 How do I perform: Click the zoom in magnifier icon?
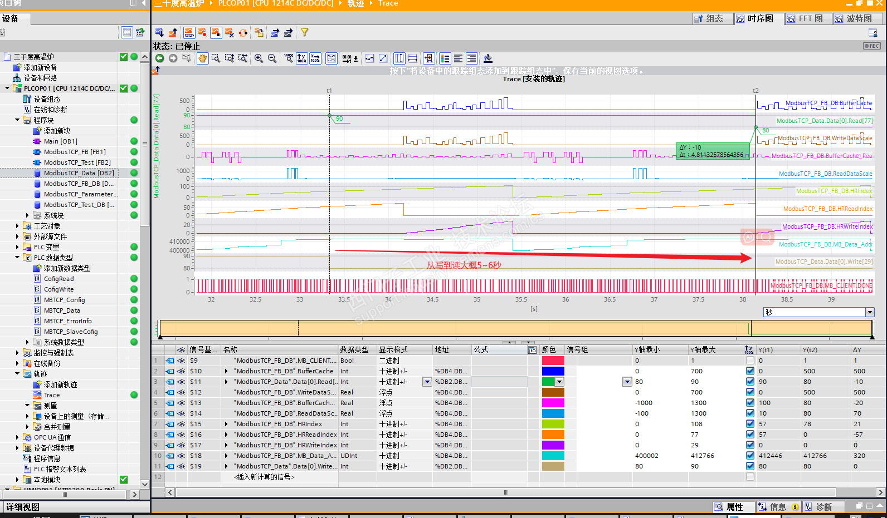(259, 58)
